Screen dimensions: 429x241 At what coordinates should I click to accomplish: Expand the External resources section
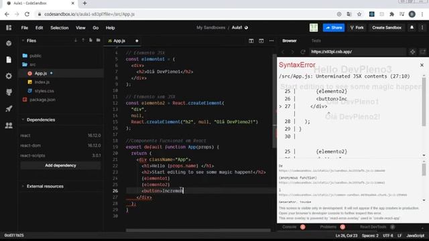pos(23,186)
